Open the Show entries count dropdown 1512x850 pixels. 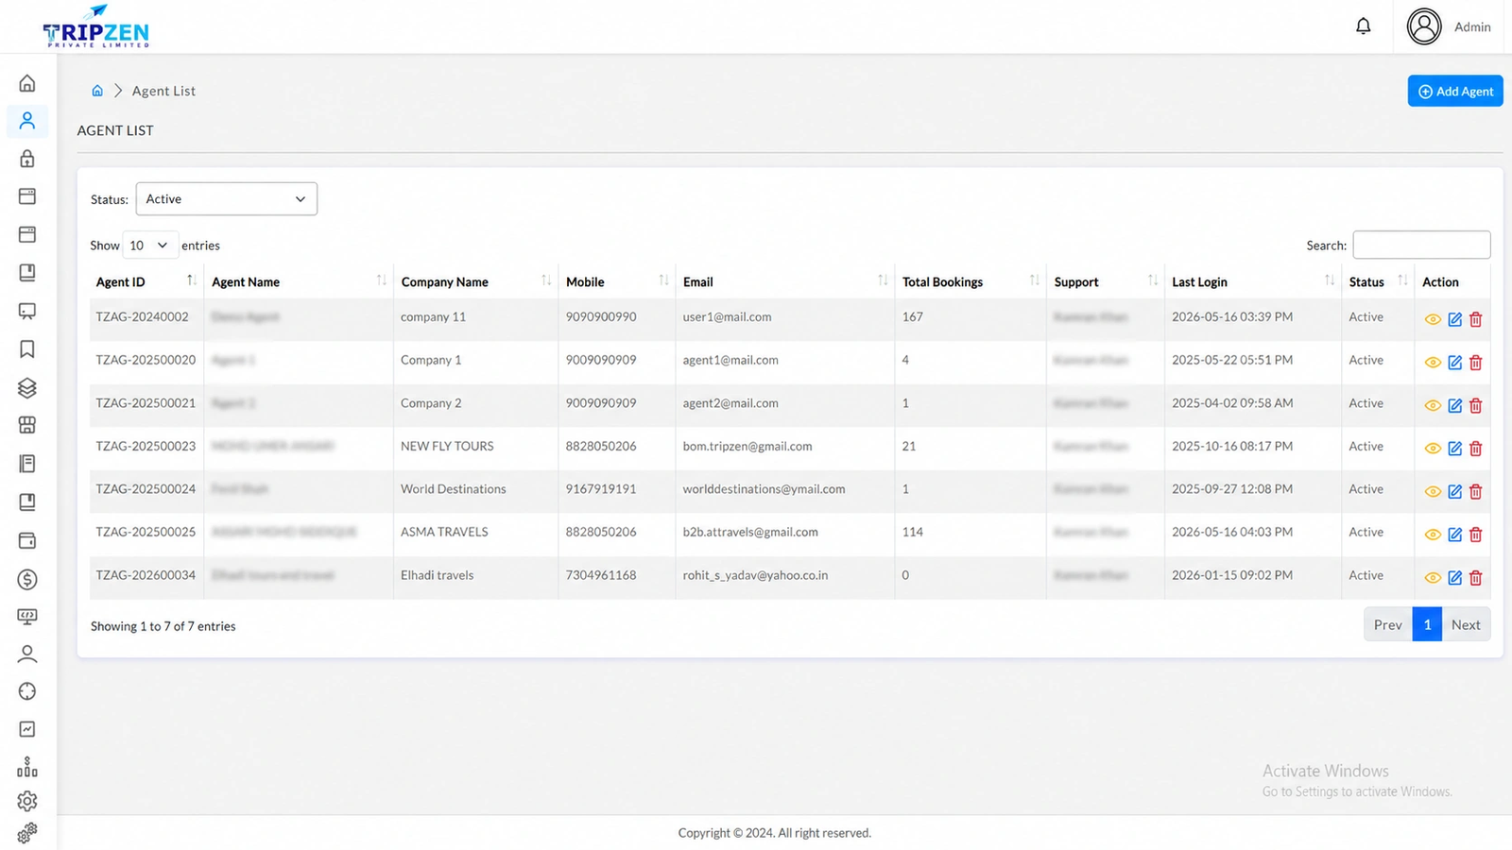150,246
